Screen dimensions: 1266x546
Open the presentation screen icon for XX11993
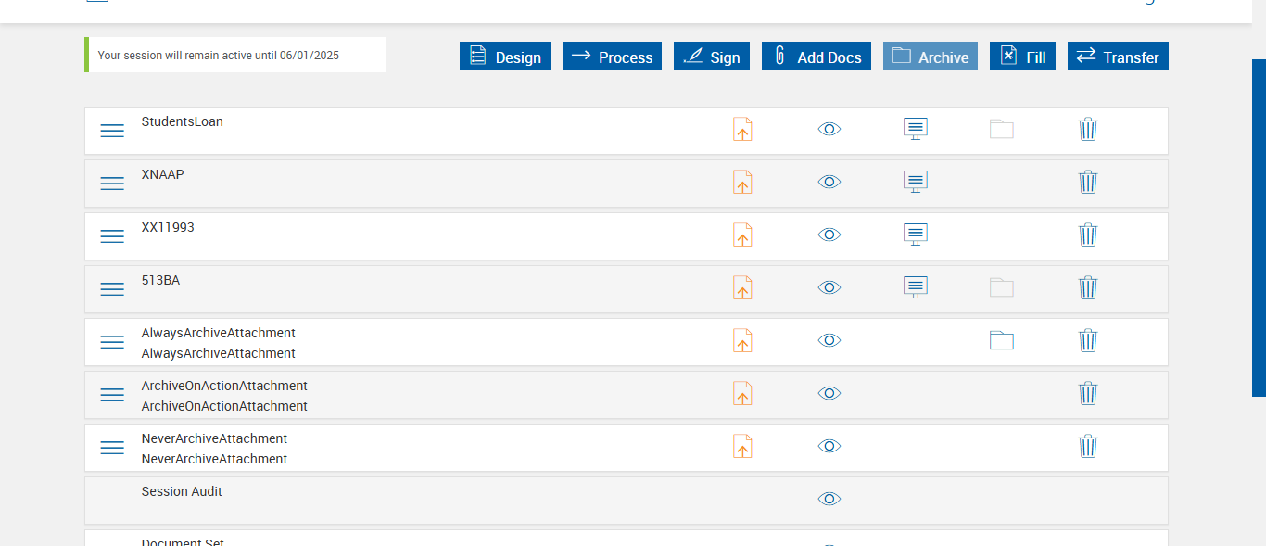point(916,235)
